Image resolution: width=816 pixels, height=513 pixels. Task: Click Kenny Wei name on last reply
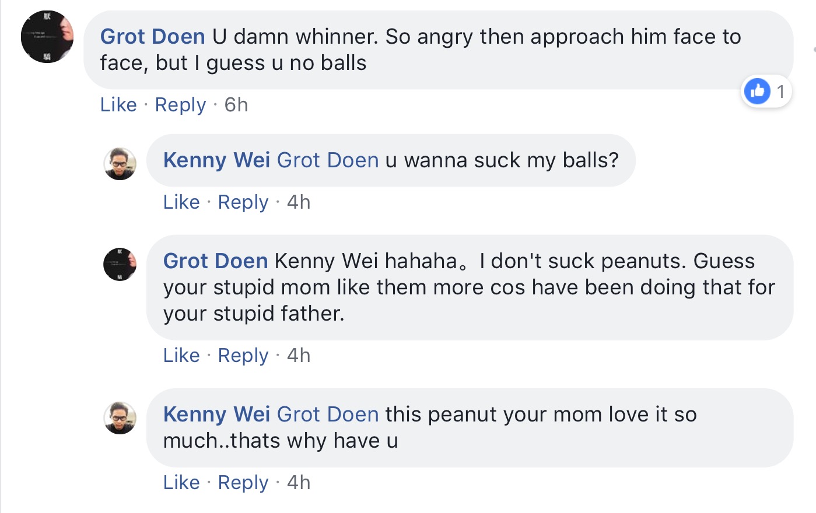pyautogui.click(x=216, y=414)
